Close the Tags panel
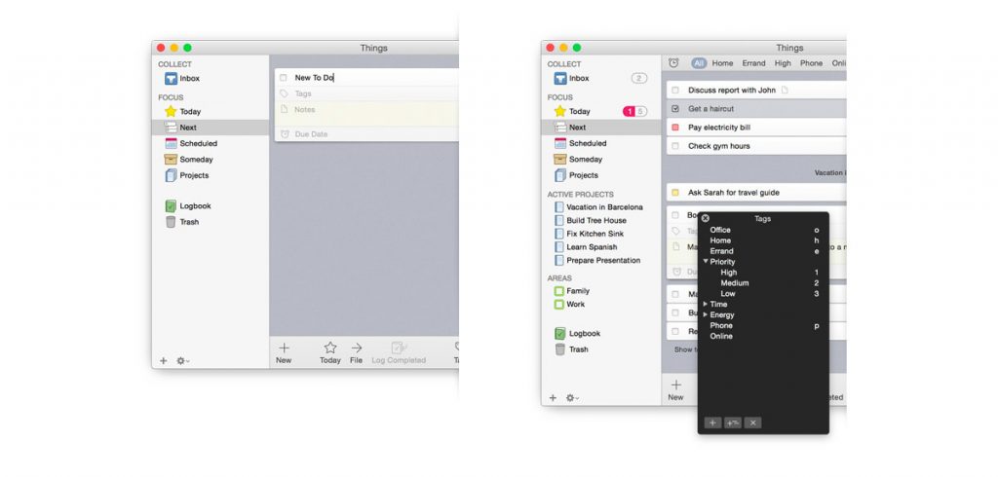The height and width of the screenshot is (477, 998). tap(706, 218)
